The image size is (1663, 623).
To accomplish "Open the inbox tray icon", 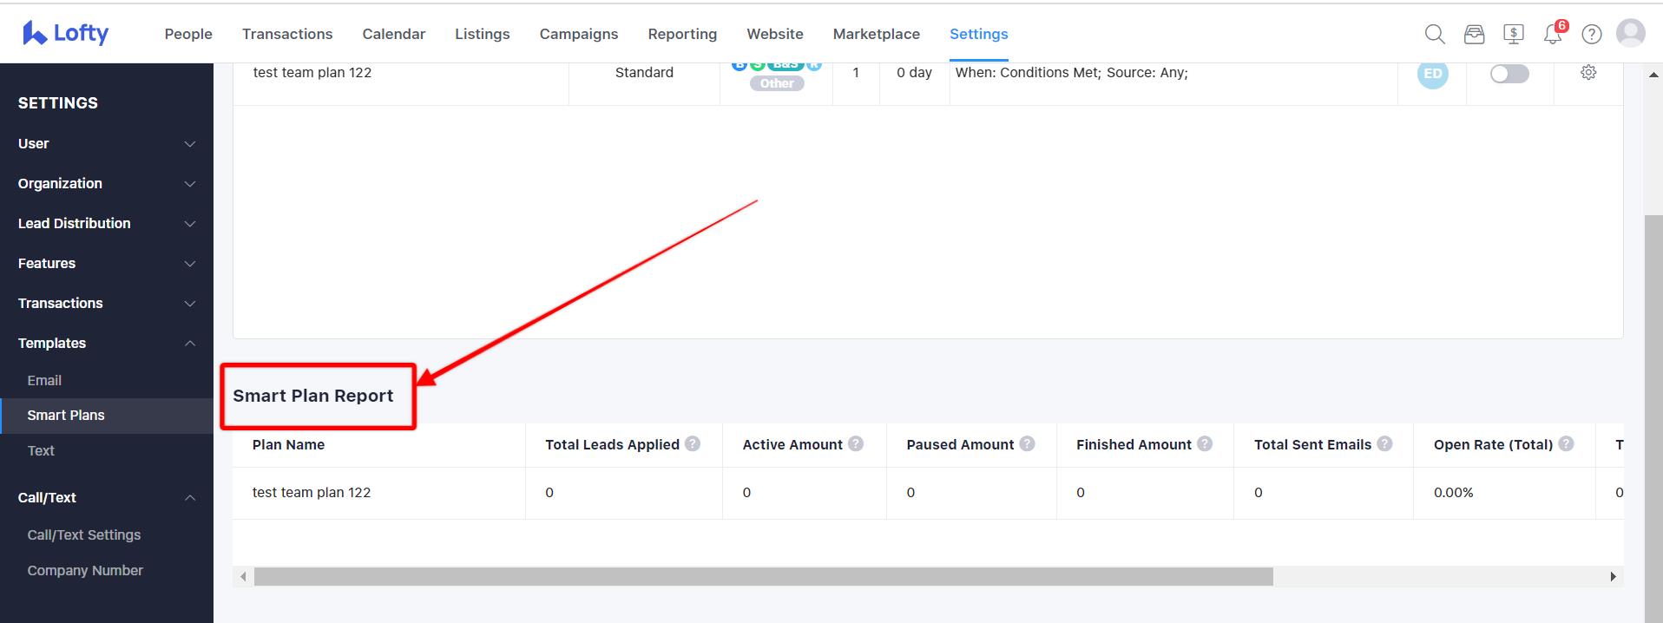I will point(1474,34).
